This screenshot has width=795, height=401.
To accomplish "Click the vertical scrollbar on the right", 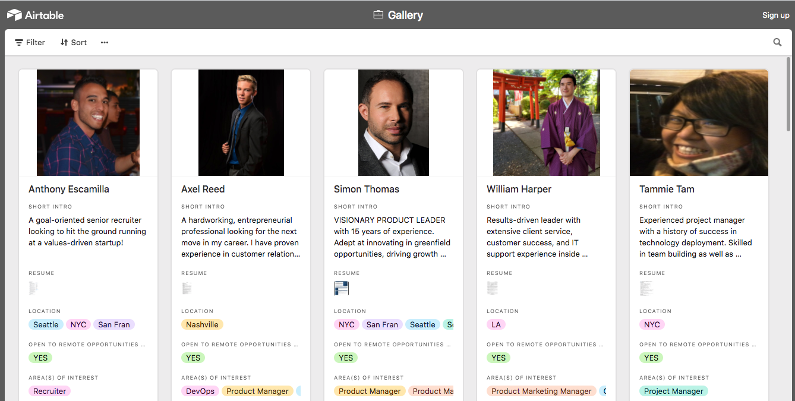I will (x=788, y=95).
